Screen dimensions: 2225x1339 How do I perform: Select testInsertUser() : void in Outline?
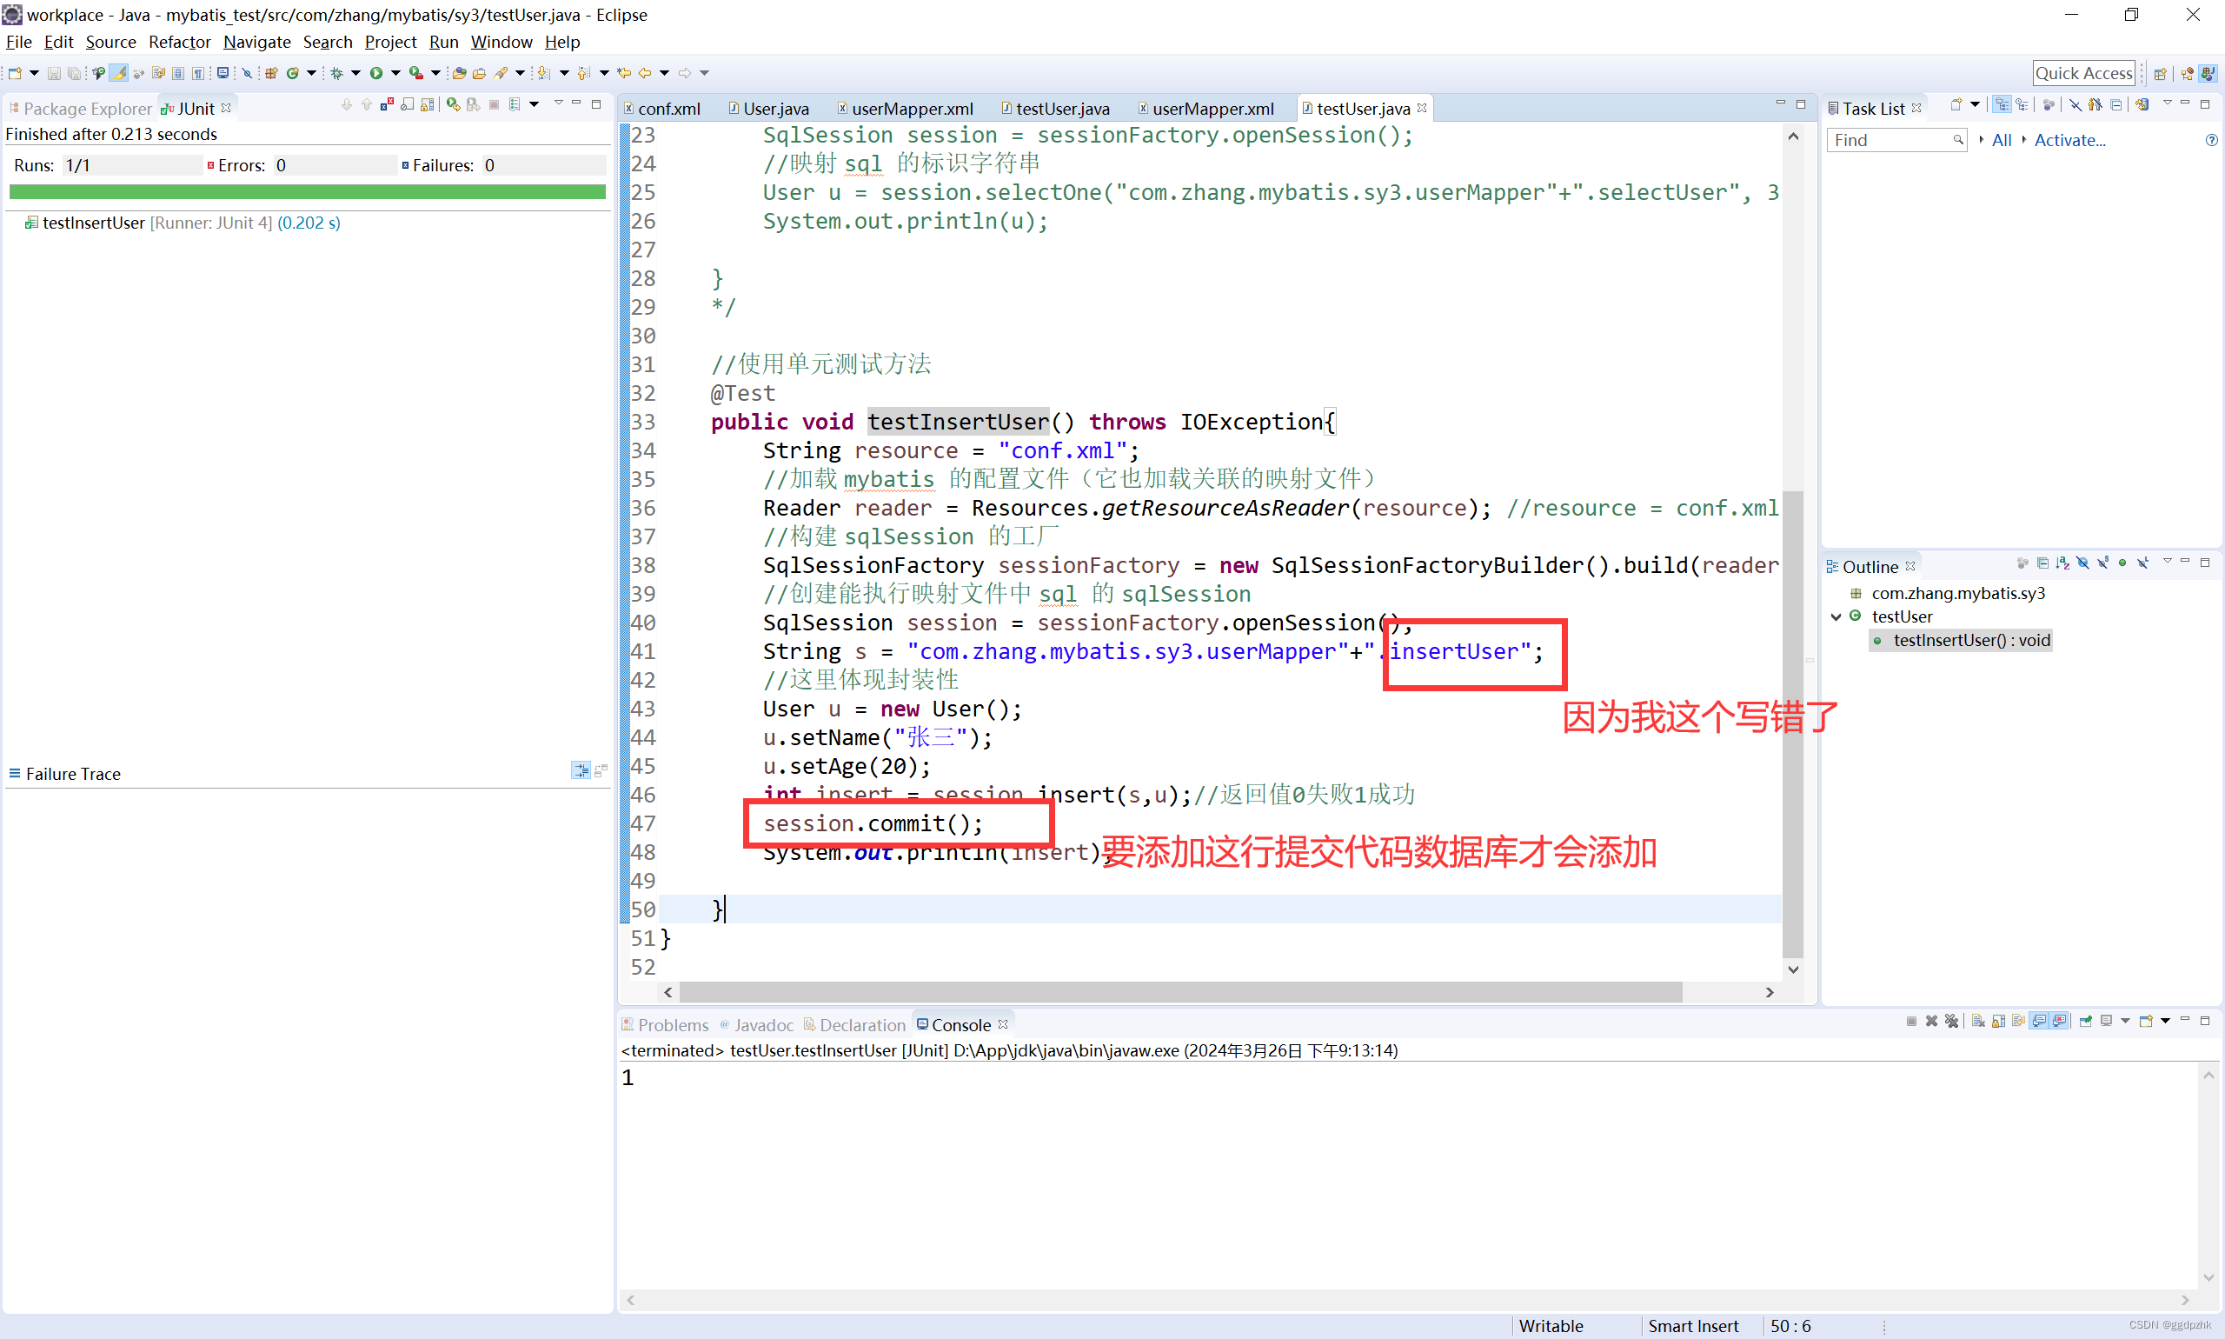(x=1962, y=641)
